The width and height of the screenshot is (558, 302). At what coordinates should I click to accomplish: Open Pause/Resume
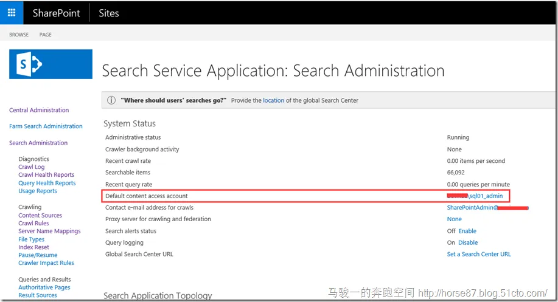coord(38,255)
